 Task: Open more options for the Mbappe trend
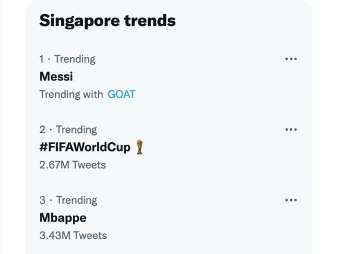coord(291,200)
